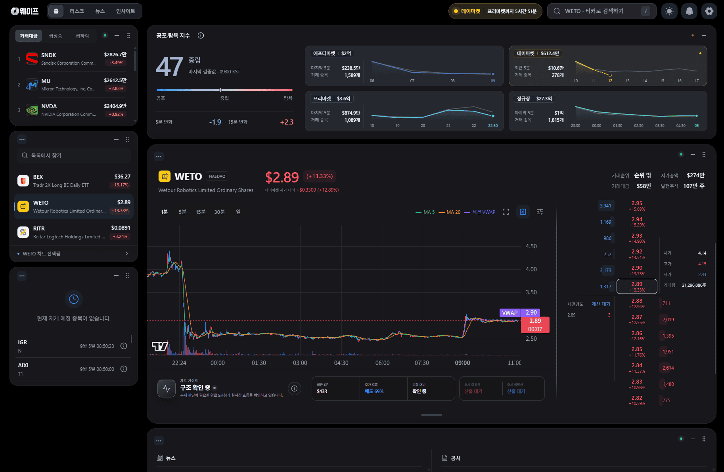Open the news panel options menu
This screenshot has height=472, width=724.
[x=159, y=441]
